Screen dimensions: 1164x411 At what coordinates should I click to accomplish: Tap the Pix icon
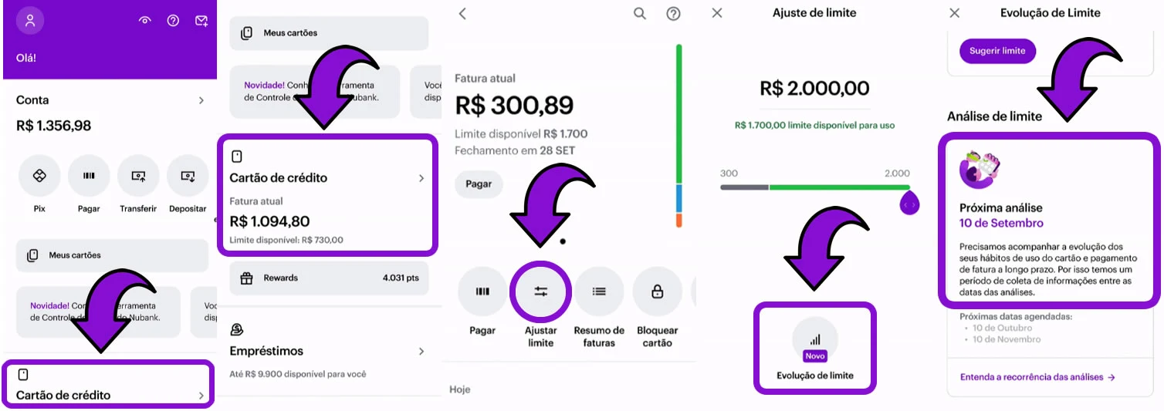tap(39, 176)
